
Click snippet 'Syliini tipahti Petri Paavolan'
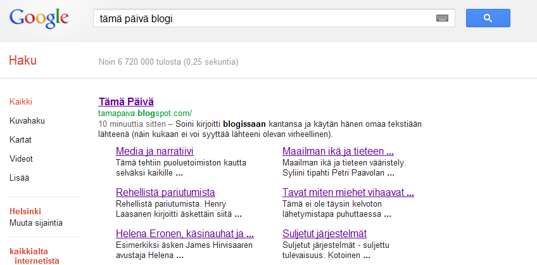click(x=334, y=173)
